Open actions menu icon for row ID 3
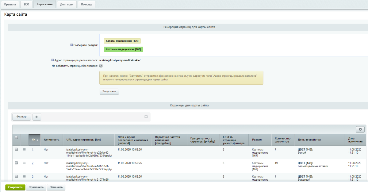 [24, 176]
